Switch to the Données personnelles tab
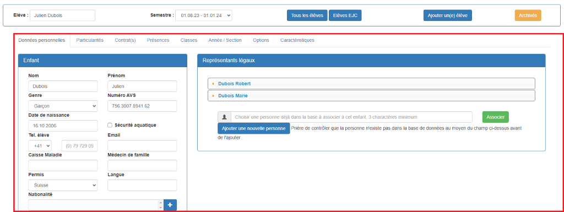 click(x=42, y=40)
